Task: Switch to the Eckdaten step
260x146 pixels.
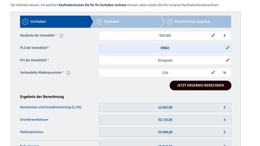Action: tap(127, 22)
